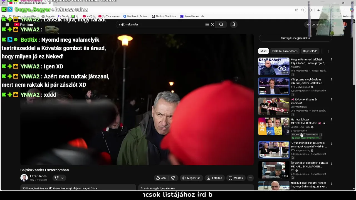Toggle the notification bell for Lázár János

point(56,178)
